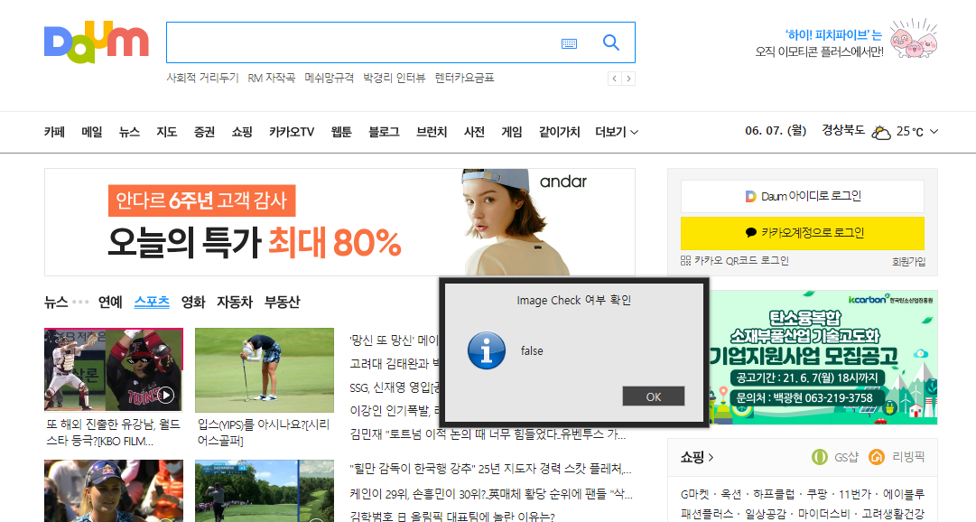Click the 회원가입 link

tap(909, 262)
